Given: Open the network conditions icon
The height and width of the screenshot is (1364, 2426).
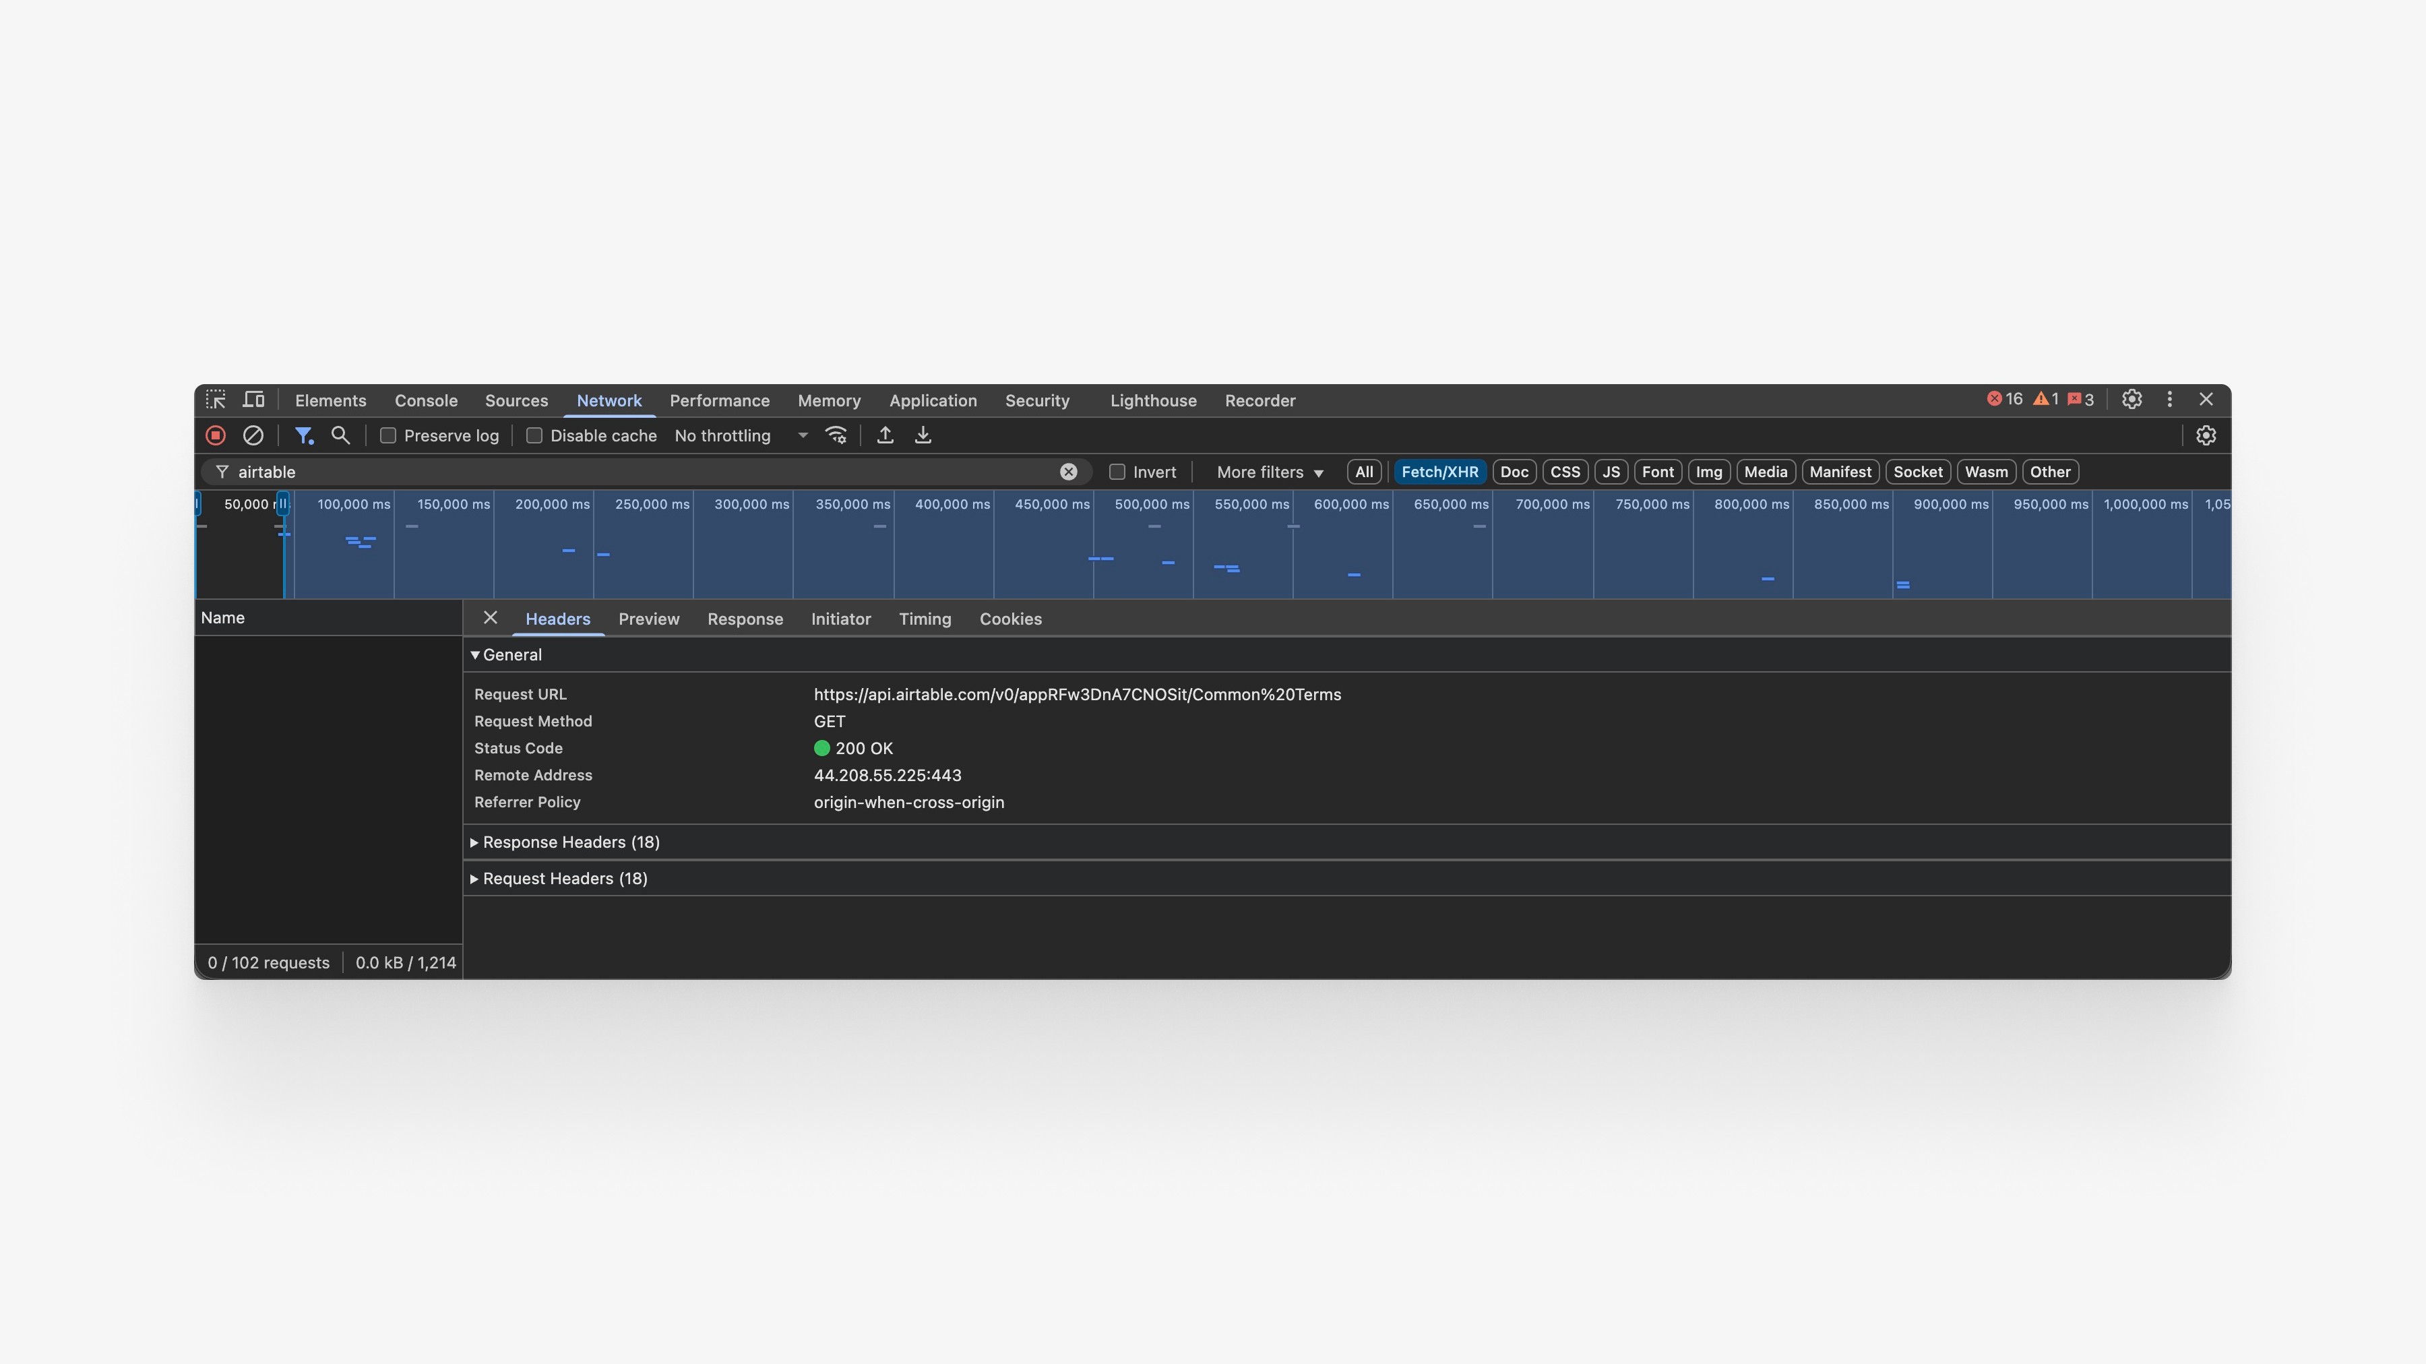Looking at the screenshot, I should [x=836, y=435].
